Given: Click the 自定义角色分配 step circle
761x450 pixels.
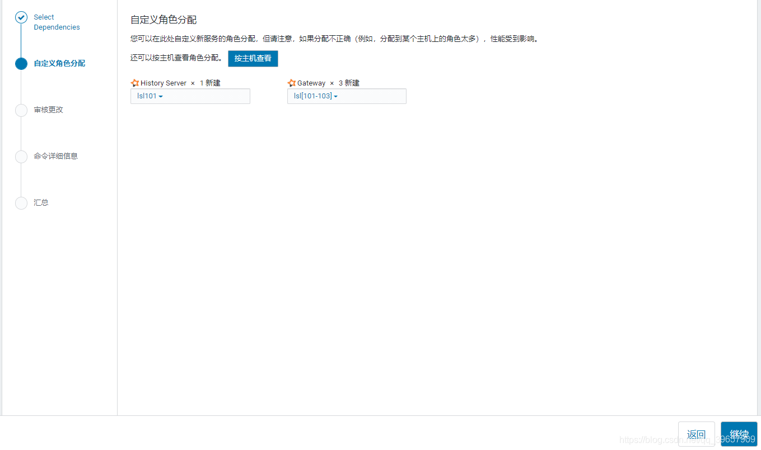Looking at the screenshot, I should pyautogui.click(x=21, y=64).
